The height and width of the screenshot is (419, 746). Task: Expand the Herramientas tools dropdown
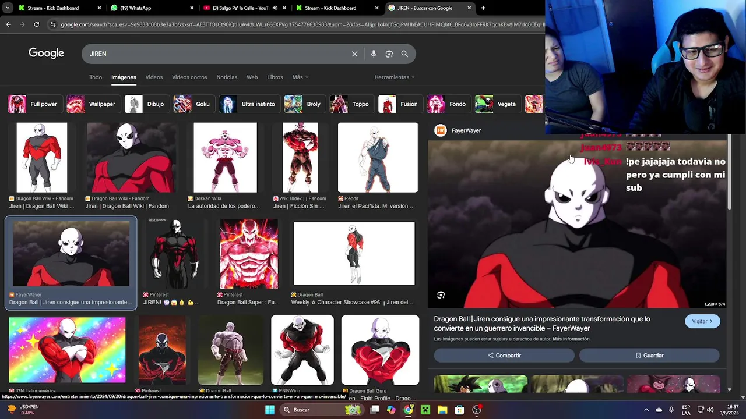[x=395, y=77]
